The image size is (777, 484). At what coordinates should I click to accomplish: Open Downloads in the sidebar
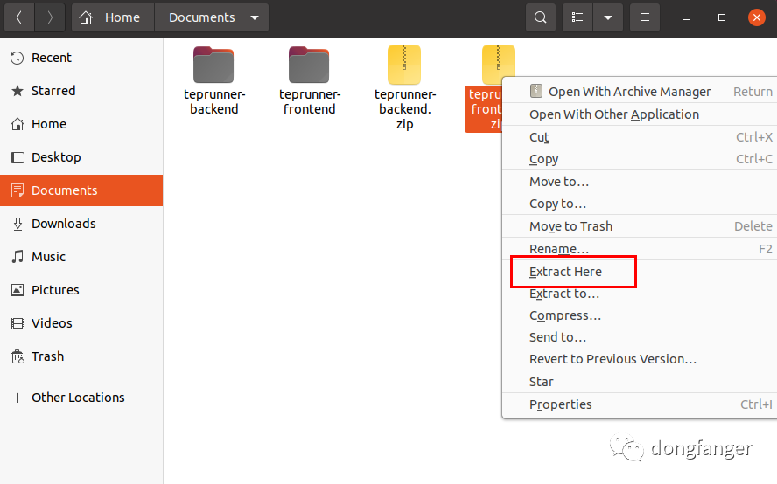pos(63,224)
